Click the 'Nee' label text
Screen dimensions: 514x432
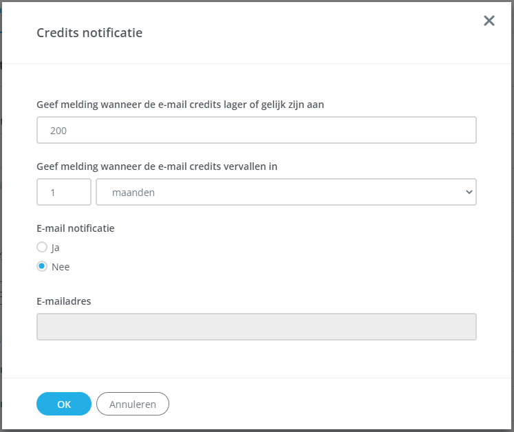pos(61,267)
